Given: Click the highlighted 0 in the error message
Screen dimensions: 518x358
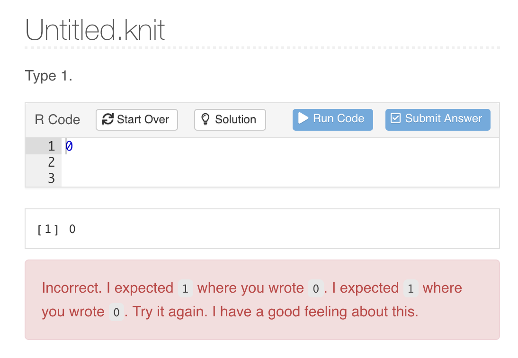Looking at the screenshot, I should click(315, 289).
